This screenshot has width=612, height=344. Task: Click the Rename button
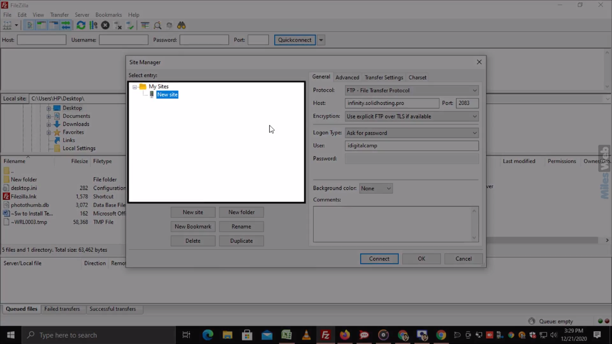241,227
